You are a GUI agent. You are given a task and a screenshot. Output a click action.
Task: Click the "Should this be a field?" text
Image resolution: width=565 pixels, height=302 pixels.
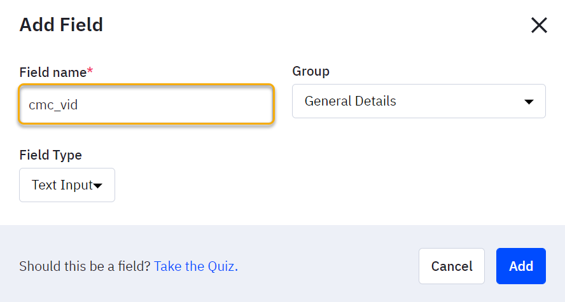pos(85,266)
